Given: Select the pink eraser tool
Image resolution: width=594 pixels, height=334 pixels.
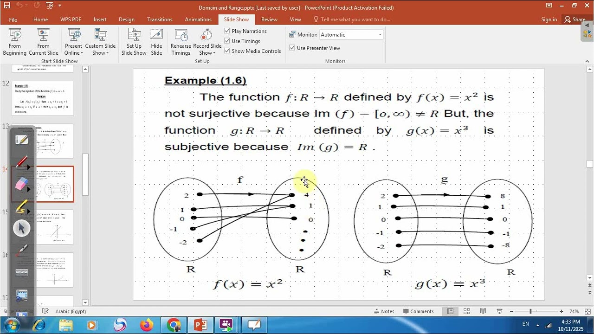Looking at the screenshot, I should coord(21,184).
